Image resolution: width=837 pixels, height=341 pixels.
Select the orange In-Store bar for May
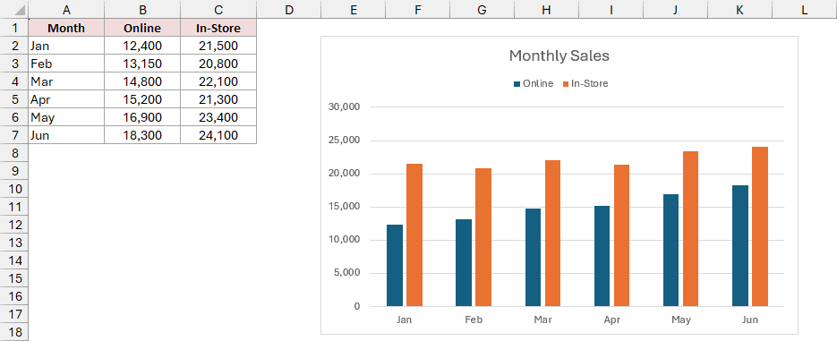click(691, 229)
